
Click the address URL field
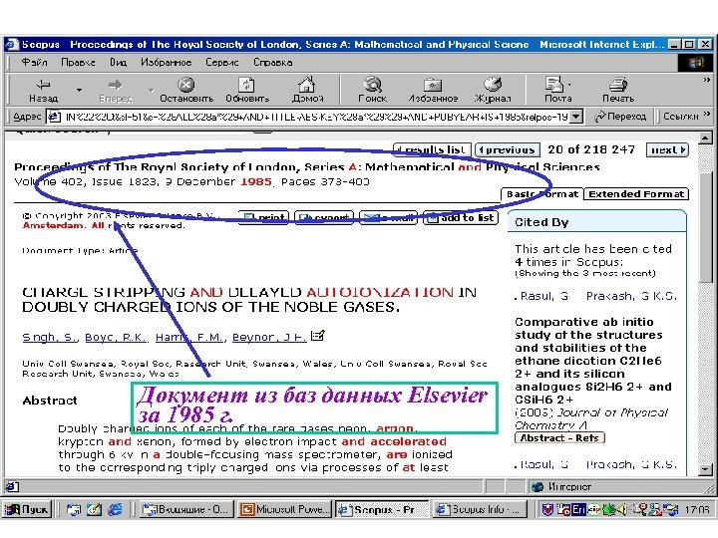pos(316,117)
